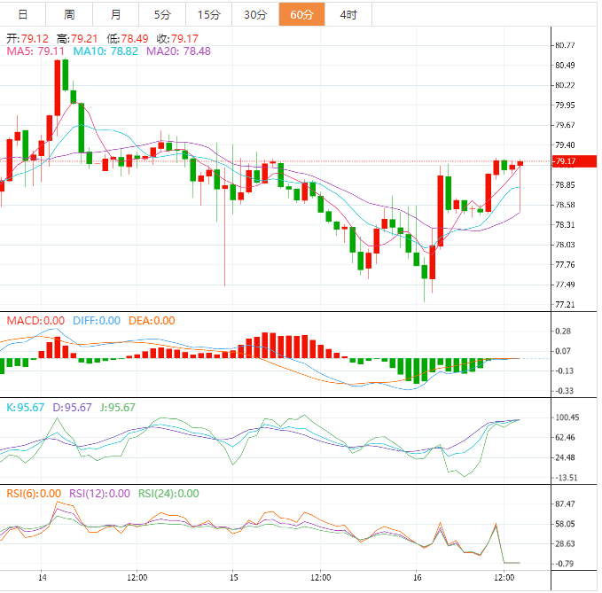
Task: Change timeframe to 30分
Action: pos(255,14)
